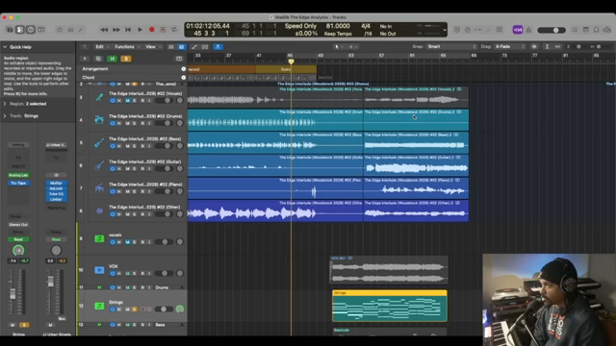Open the Edit menu in Tracks area
Viewport: 616px width, 346px height.
101,47
